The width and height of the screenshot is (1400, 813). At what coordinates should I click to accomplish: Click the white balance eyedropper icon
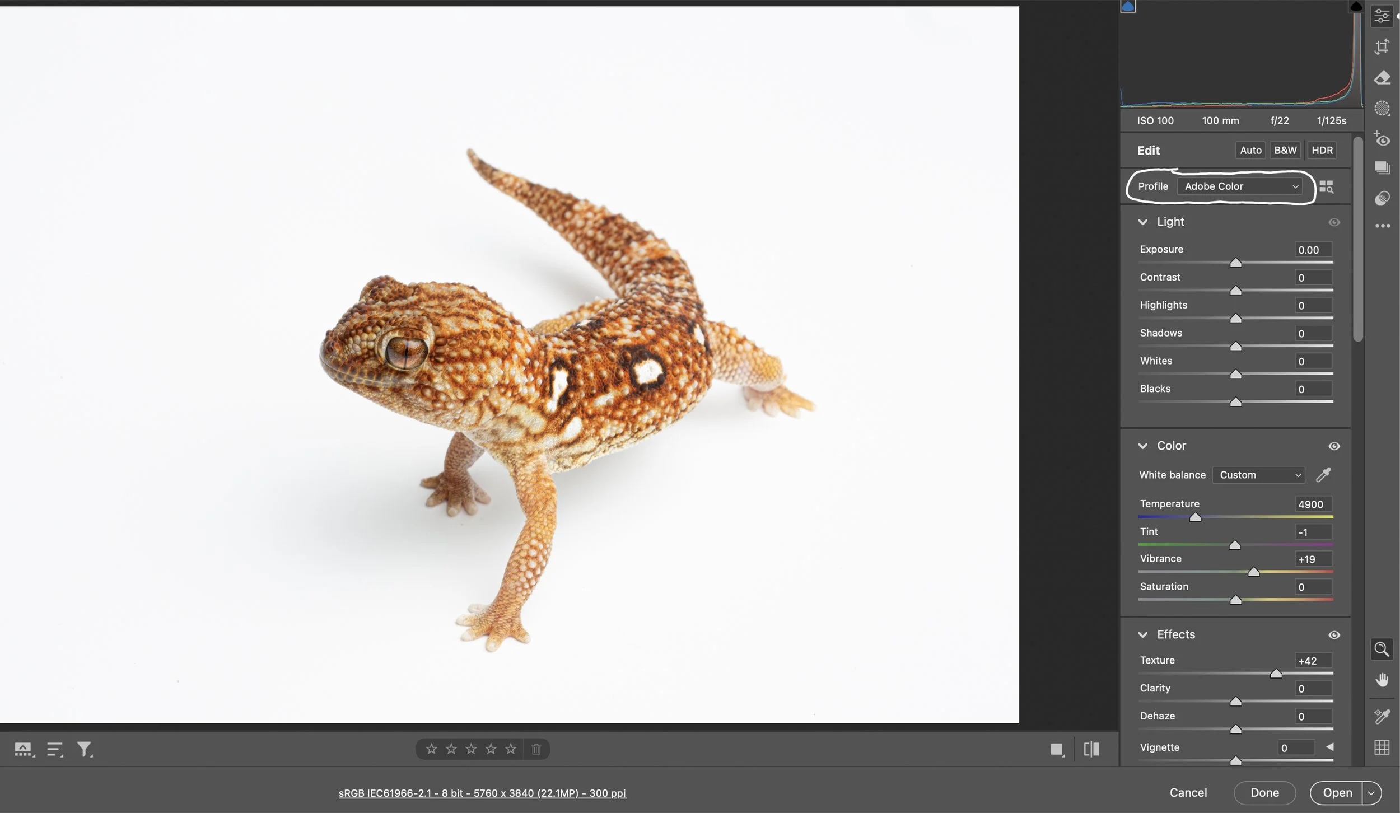1323,475
